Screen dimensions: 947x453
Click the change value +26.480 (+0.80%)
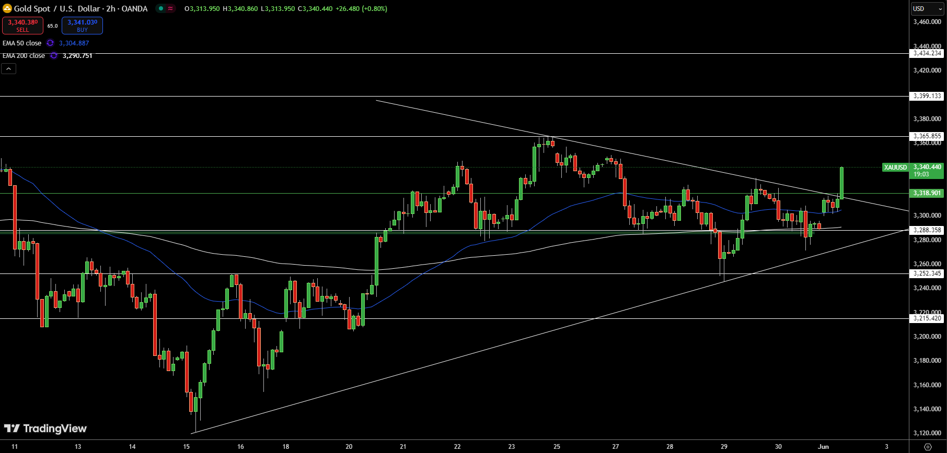pyautogui.click(x=361, y=9)
